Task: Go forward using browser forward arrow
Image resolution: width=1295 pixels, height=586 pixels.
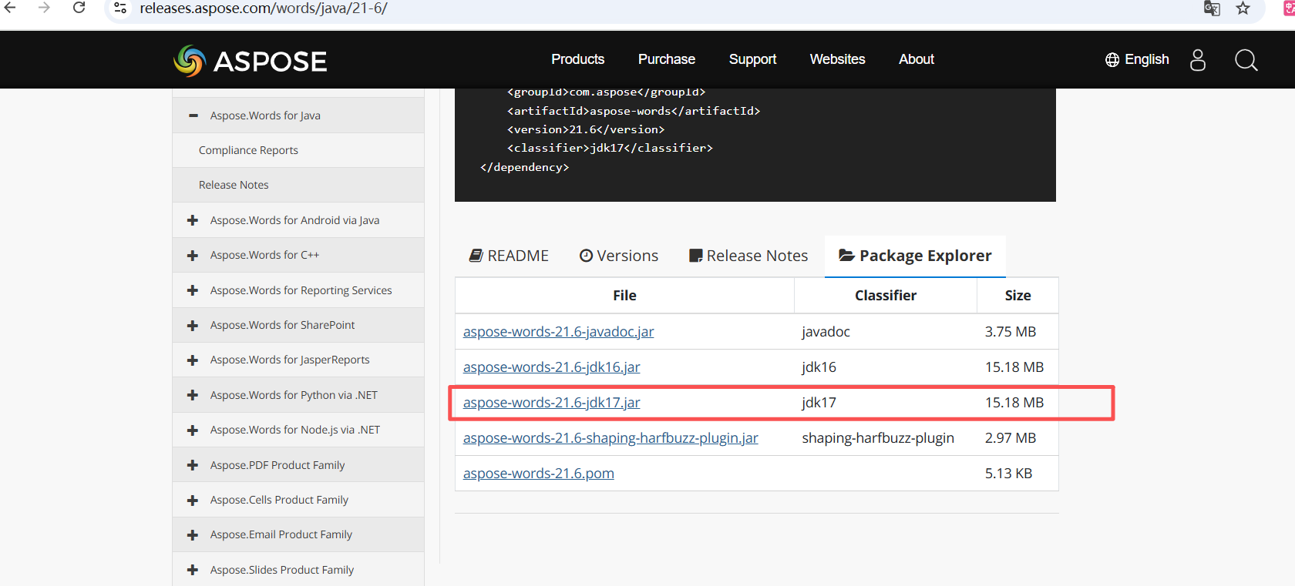Action: tap(44, 8)
